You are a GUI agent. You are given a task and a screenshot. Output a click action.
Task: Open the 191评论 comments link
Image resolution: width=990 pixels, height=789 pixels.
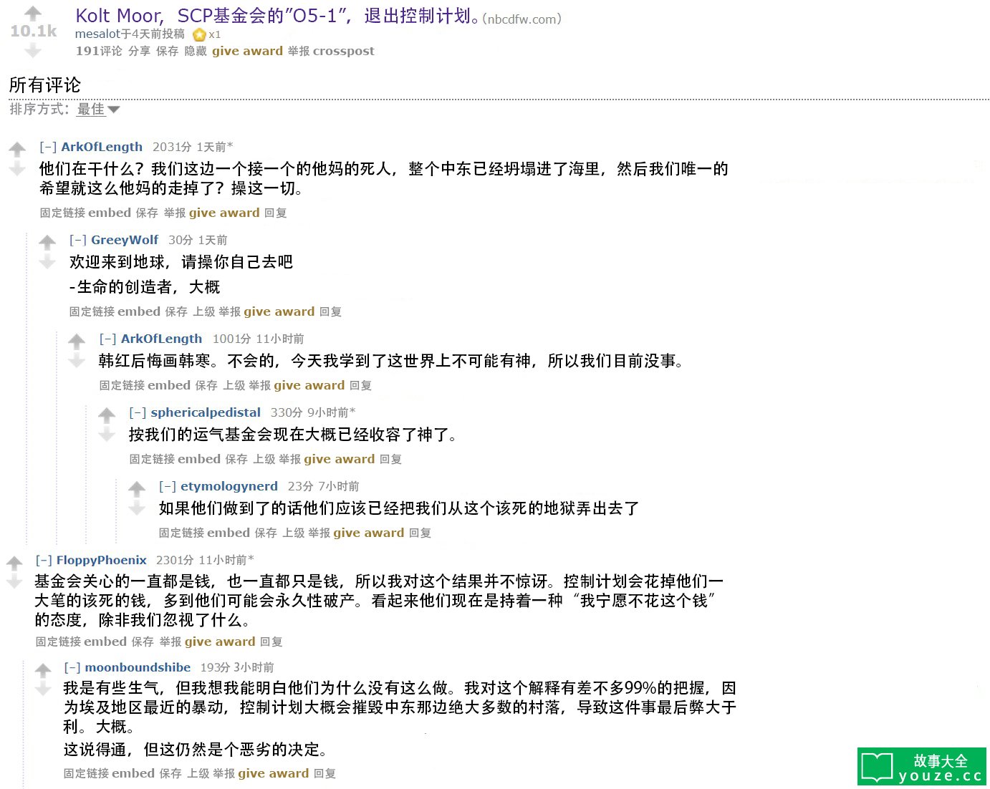[99, 51]
